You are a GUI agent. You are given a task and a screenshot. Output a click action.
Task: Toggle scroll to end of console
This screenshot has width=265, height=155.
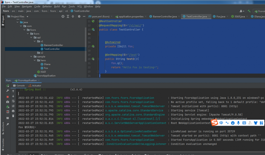pyautogui.click(x=13, y=106)
